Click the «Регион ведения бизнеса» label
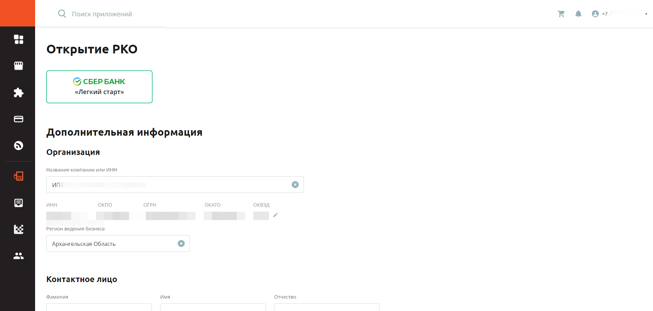 coord(76,229)
